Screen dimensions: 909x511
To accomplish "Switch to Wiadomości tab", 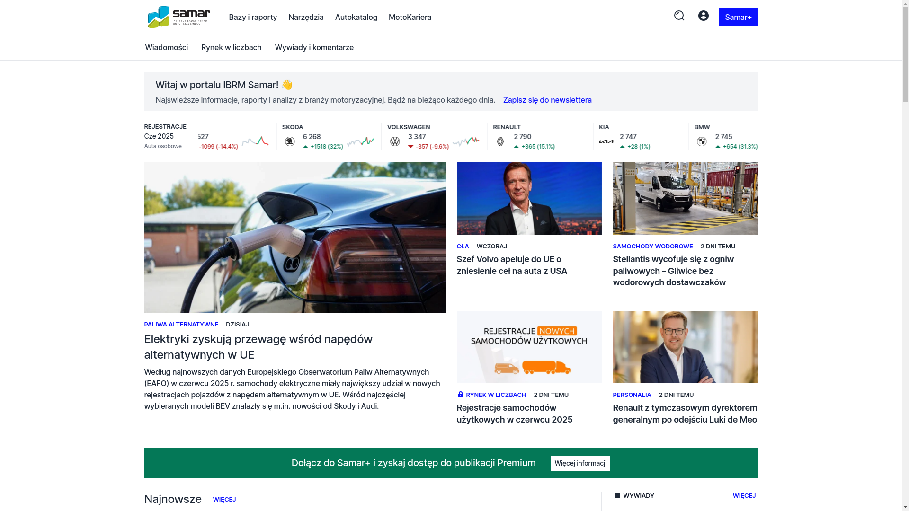I will 166,47.
